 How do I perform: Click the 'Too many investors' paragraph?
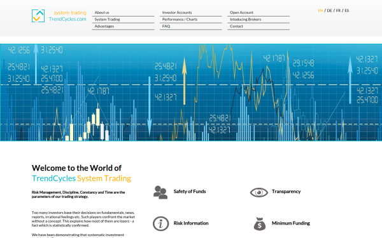(83, 219)
